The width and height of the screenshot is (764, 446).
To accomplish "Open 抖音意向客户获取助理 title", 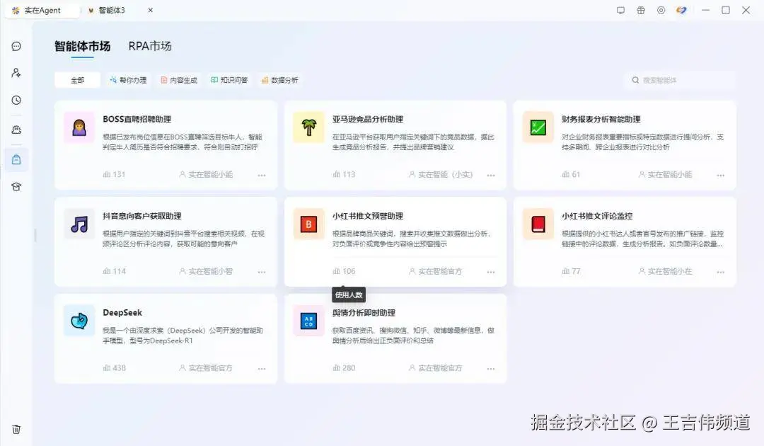I will pyautogui.click(x=142, y=216).
